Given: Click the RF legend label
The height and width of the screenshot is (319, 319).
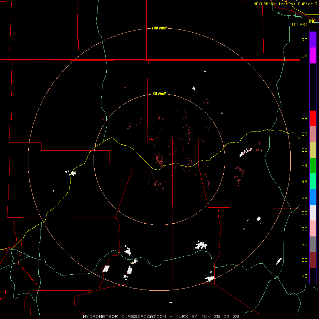Looking at the screenshot, I should 304,40.
